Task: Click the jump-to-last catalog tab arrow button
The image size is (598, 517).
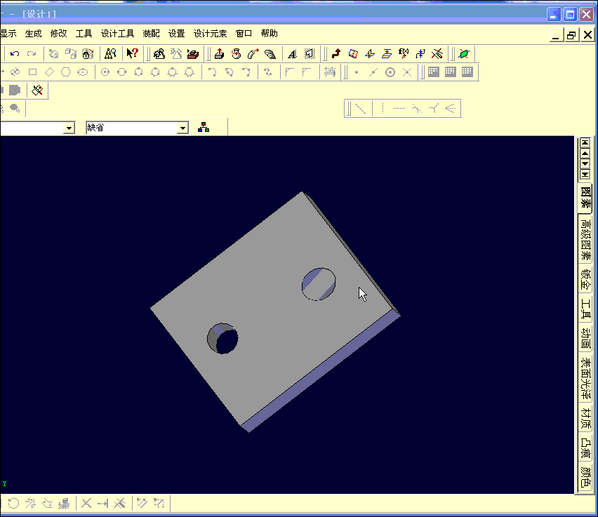Action: 585,175
